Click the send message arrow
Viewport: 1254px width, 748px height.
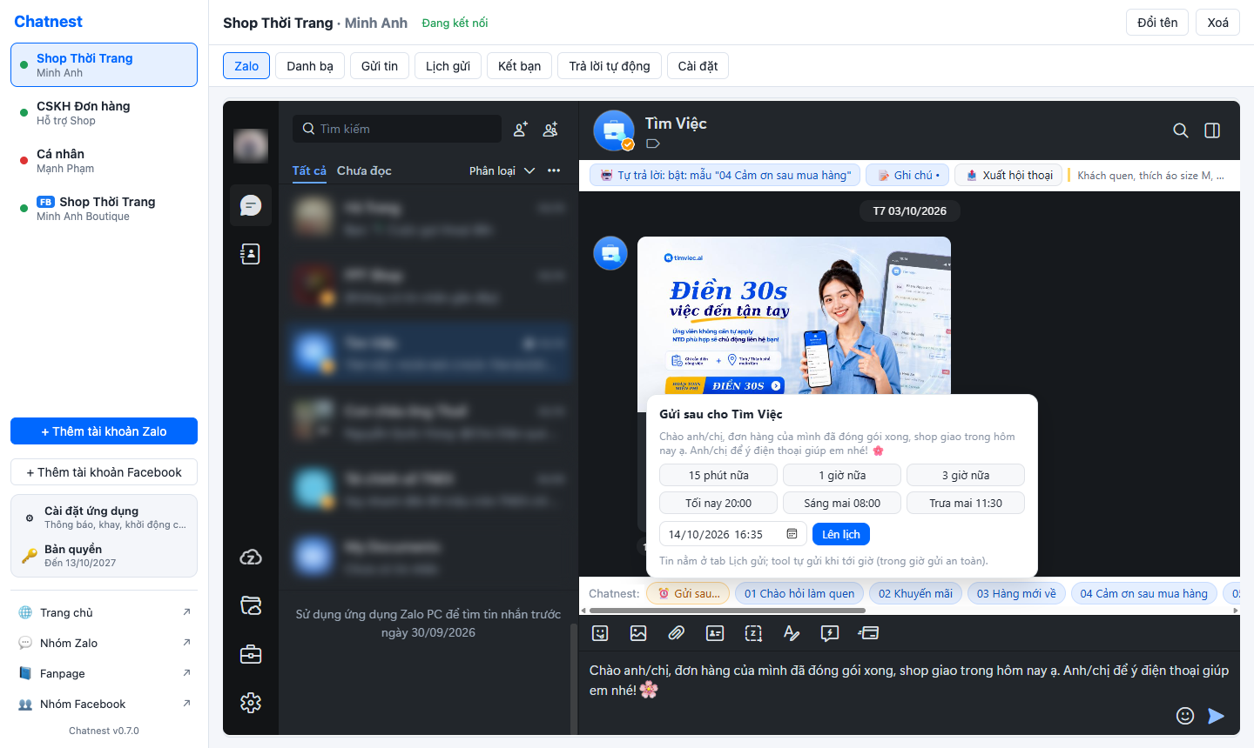pyautogui.click(x=1217, y=716)
